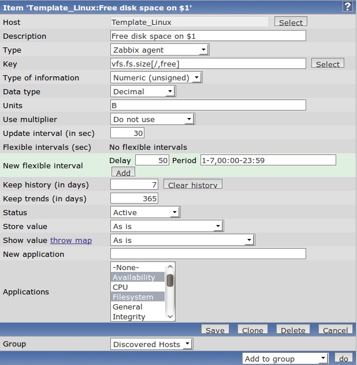Click the Description text field
This screenshot has width=357, height=365.
tap(208, 36)
